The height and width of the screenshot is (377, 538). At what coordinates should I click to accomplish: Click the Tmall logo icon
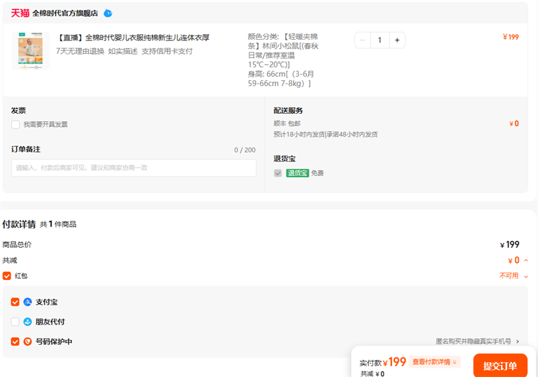[x=20, y=13]
